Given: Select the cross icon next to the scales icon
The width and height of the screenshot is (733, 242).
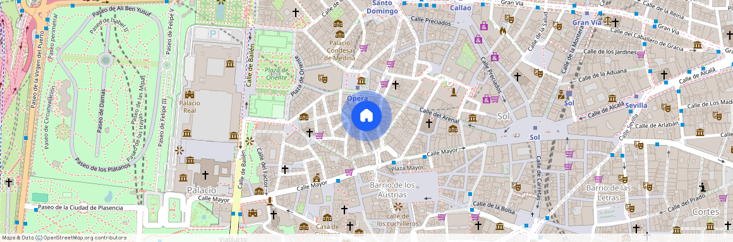Looking at the screenshot, I should pos(615,22).
